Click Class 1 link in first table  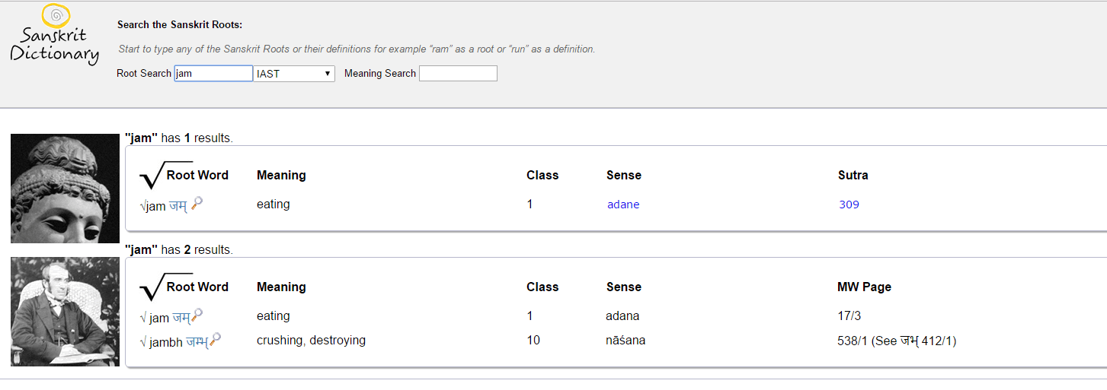(x=530, y=205)
